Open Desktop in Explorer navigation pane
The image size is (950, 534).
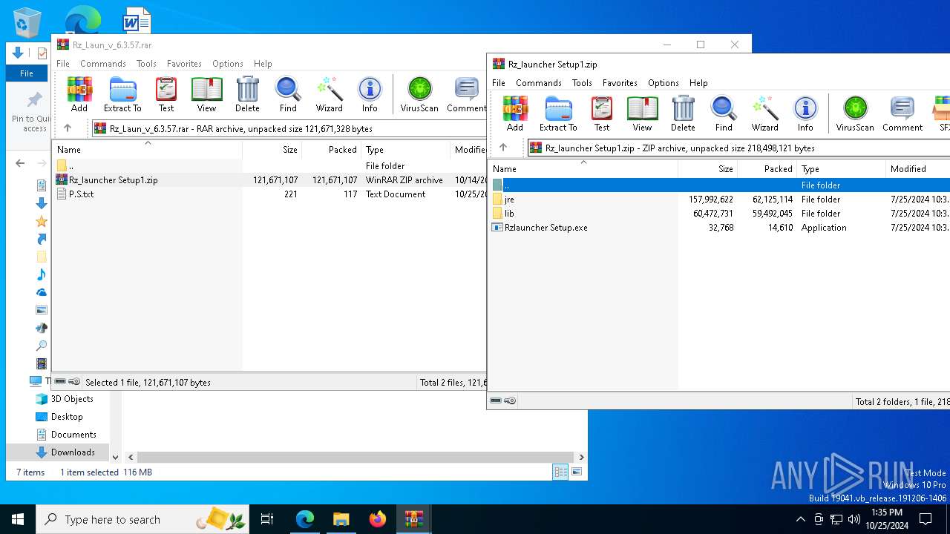coord(67,417)
